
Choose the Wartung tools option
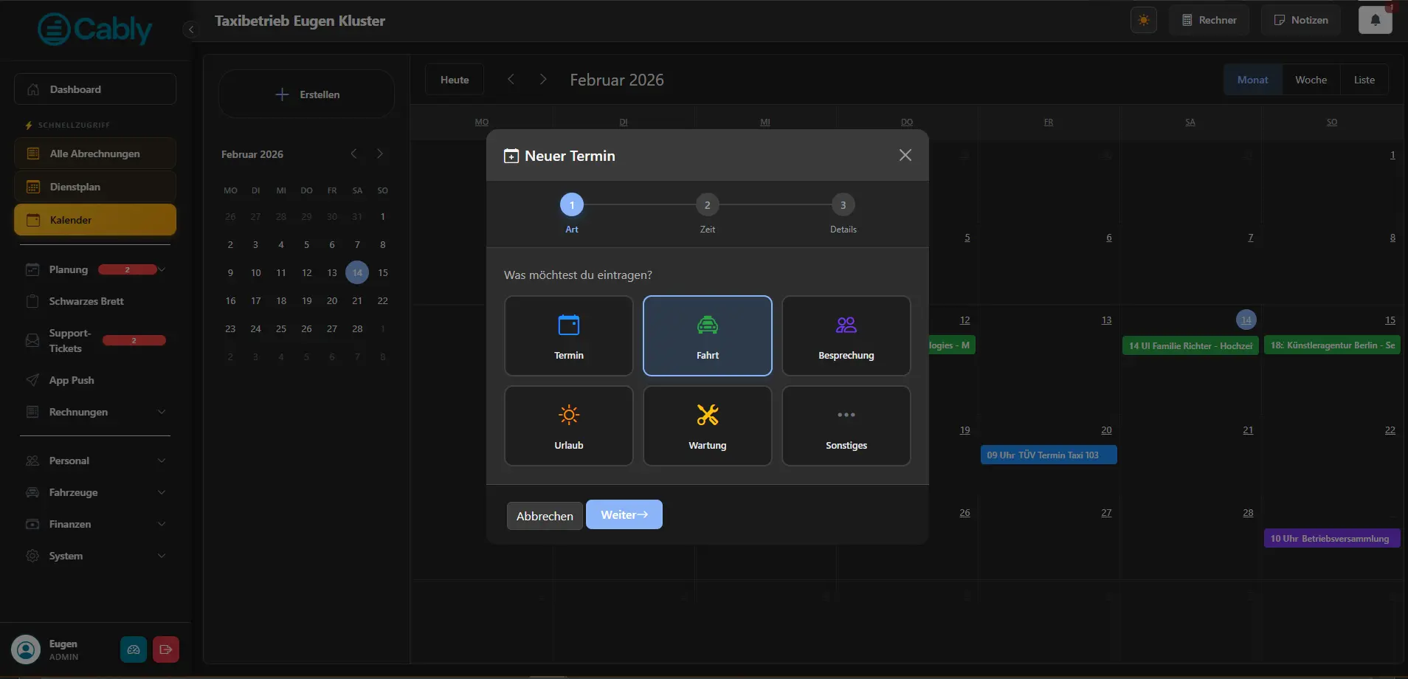pos(707,426)
